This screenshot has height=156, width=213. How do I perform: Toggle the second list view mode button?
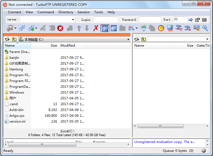coord(114,28)
